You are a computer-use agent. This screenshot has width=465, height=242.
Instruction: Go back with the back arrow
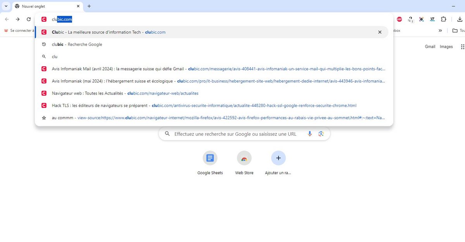[x=7, y=19]
